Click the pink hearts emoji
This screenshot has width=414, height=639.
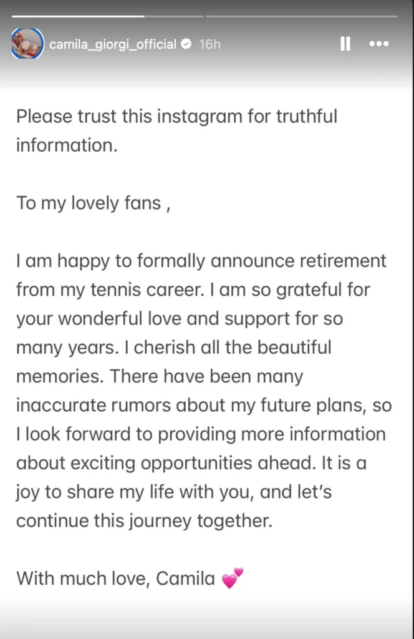click(x=233, y=578)
